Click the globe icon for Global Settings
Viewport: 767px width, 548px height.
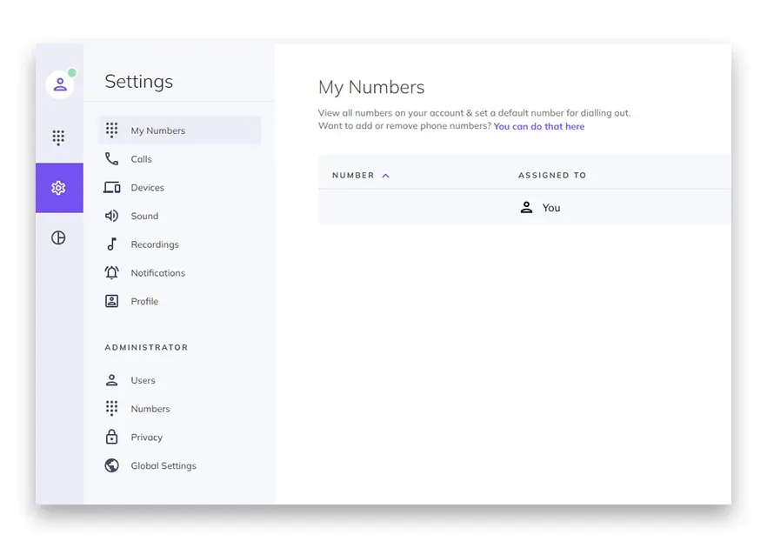111,465
